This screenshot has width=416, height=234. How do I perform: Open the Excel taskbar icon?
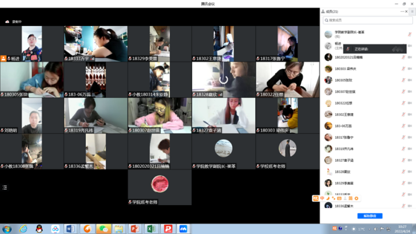(x=151, y=229)
